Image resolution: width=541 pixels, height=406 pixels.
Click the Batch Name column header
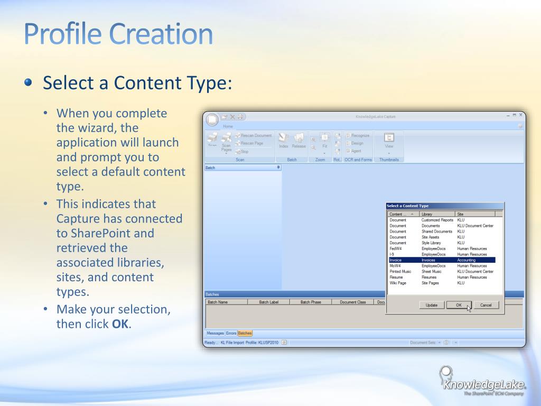point(226,302)
